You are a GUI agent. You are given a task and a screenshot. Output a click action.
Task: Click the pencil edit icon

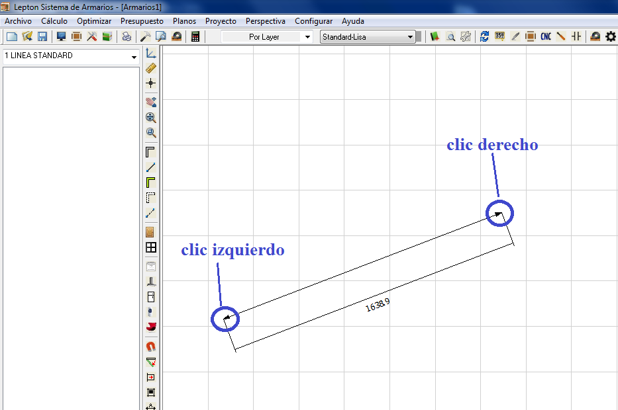pyautogui.click(x=515, y=36)
